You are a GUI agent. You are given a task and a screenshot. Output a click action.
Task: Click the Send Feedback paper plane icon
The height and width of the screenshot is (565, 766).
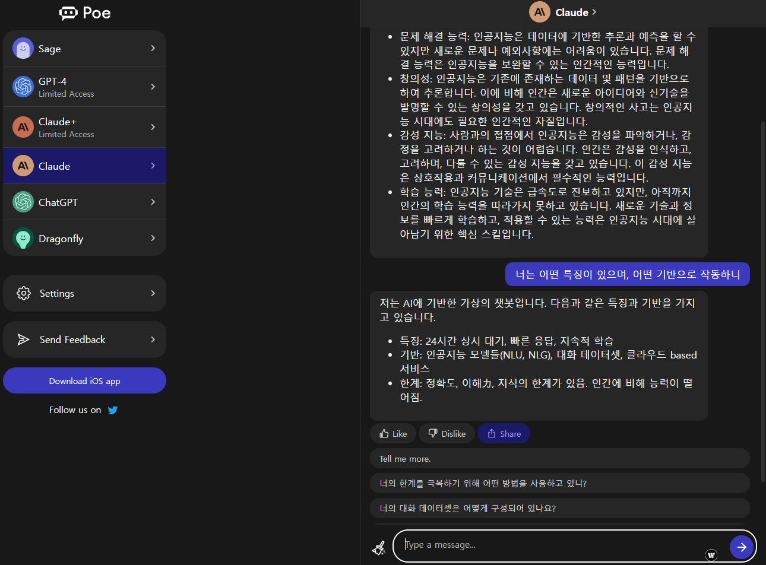coord(24,339)
